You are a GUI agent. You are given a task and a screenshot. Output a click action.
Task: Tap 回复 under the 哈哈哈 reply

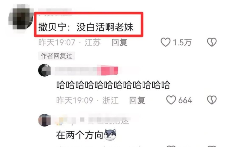(x=137, y=100)
